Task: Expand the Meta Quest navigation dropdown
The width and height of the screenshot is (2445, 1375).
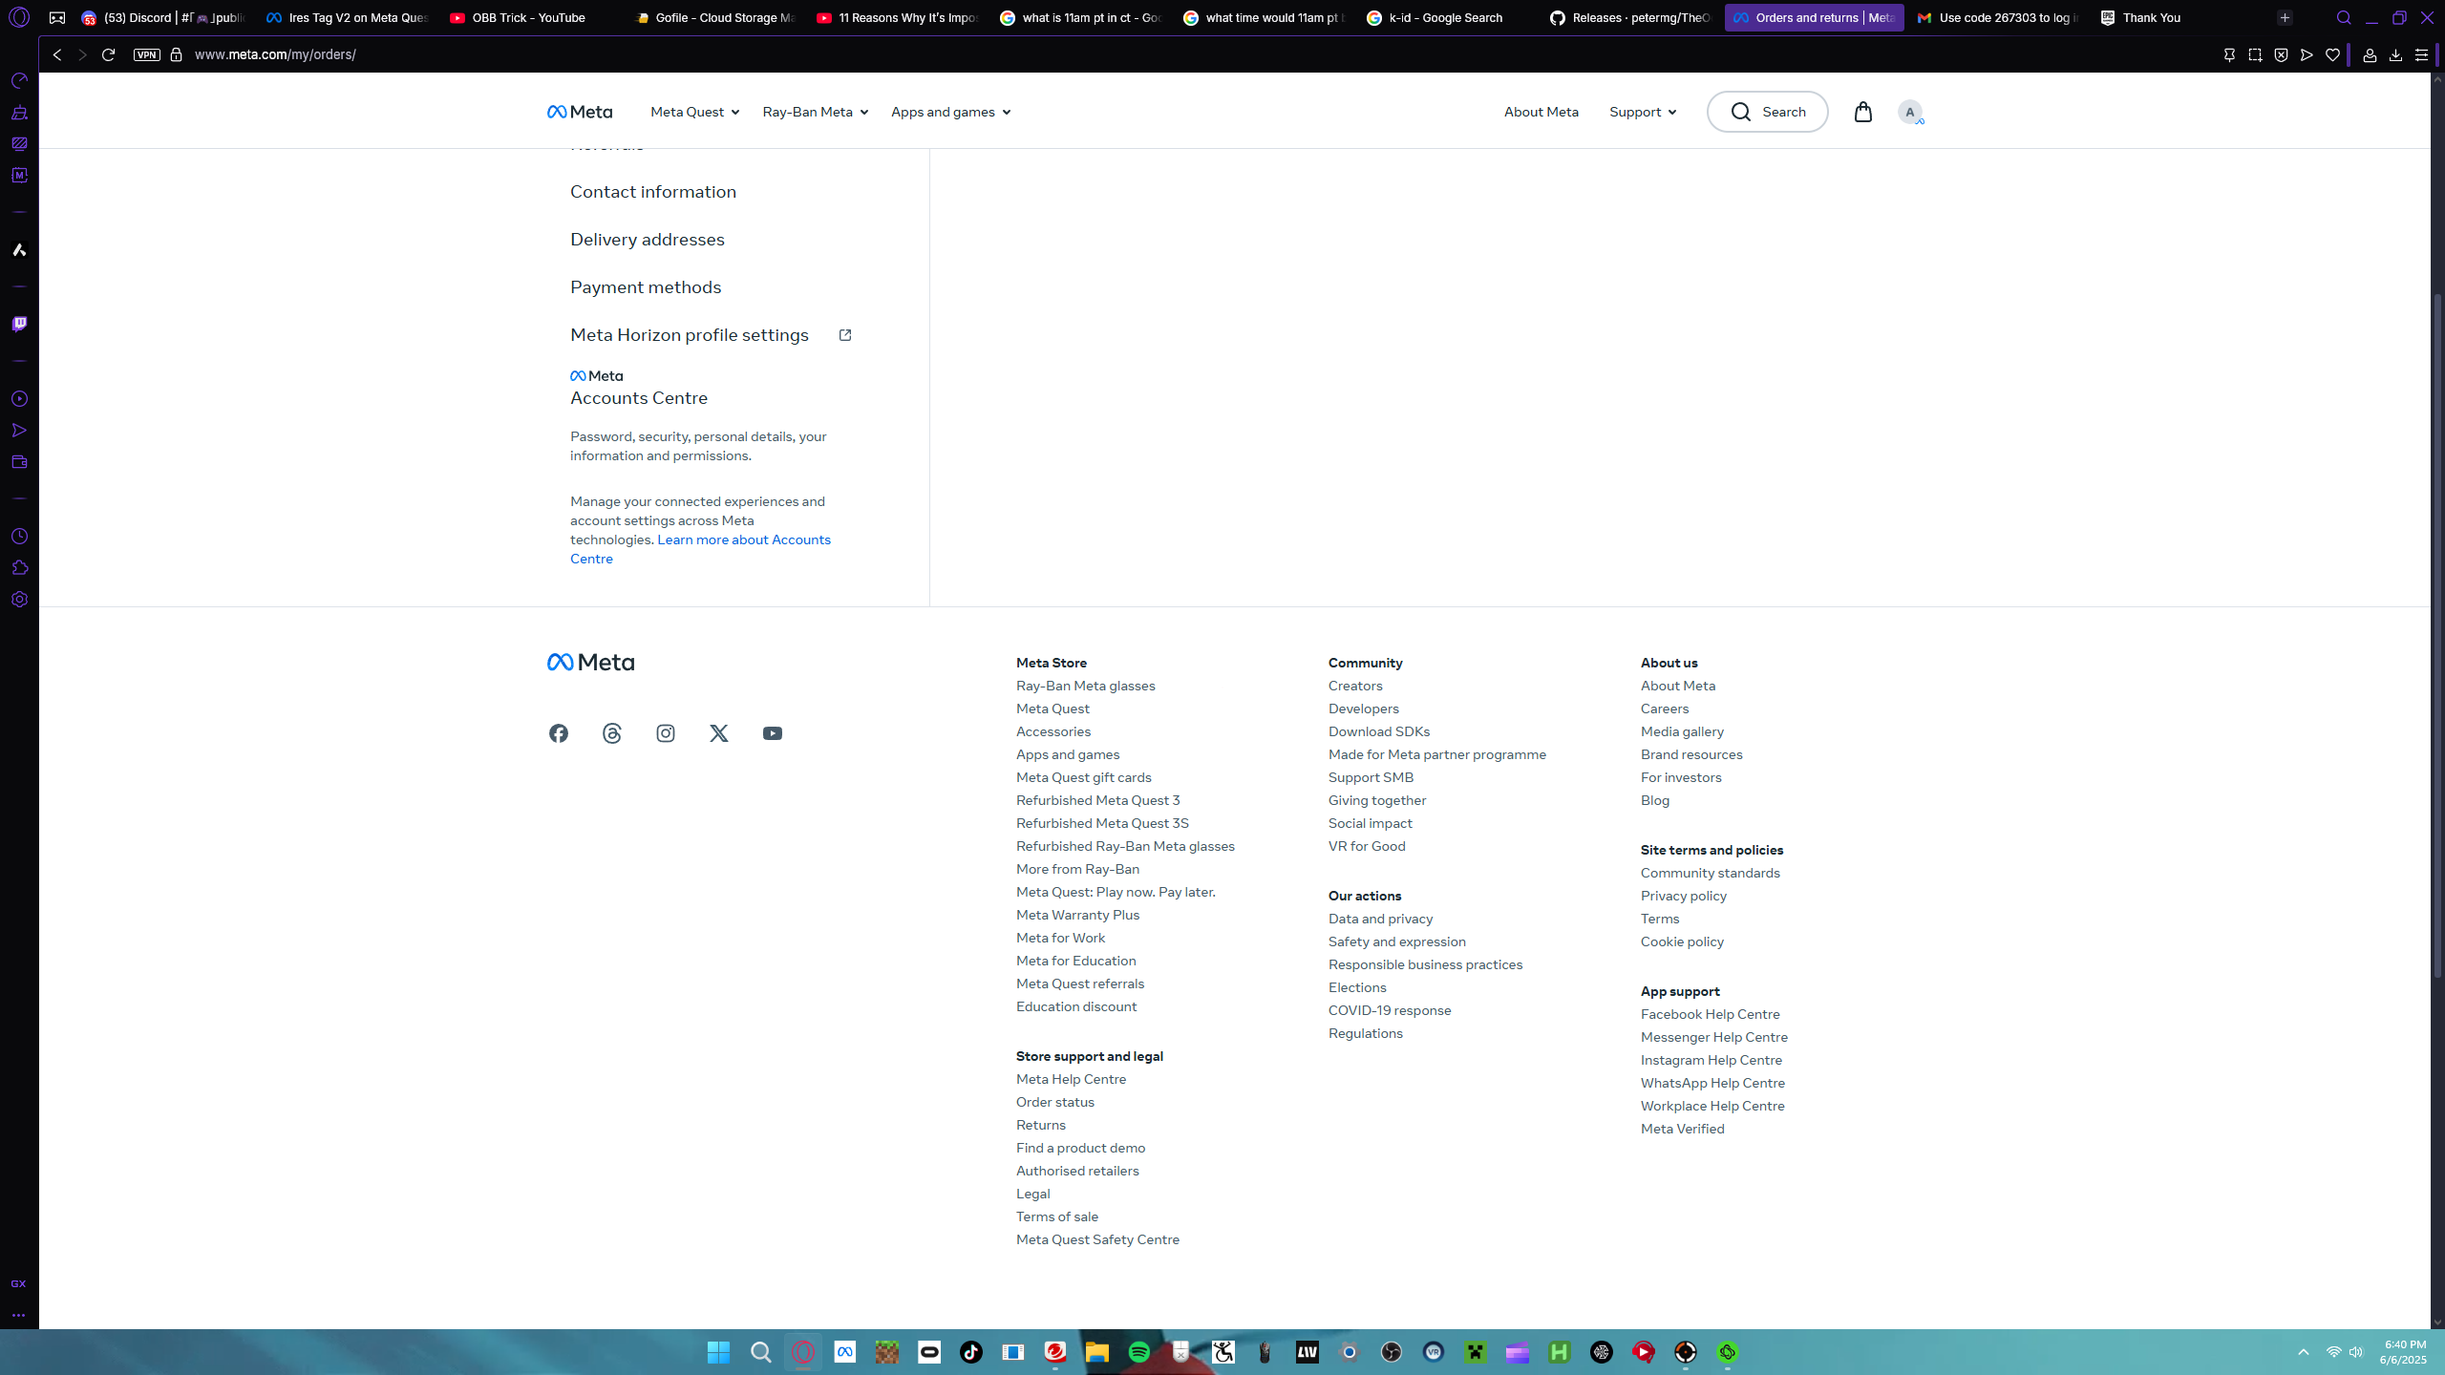Action: click(x=694, y=112)
